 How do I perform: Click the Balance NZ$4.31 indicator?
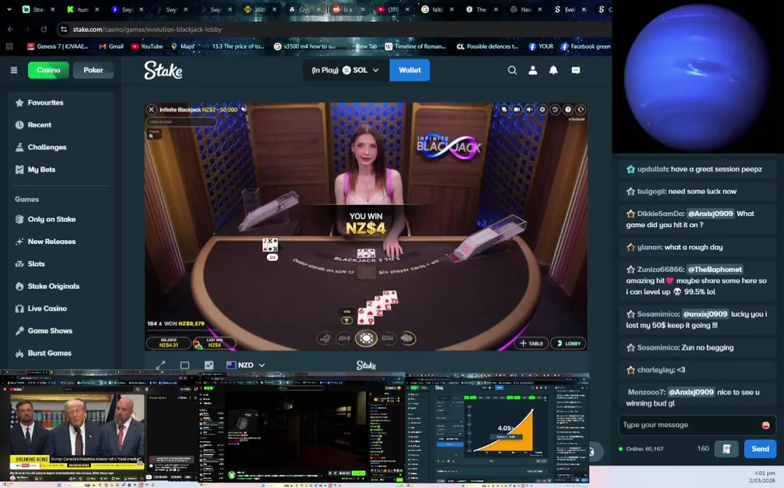(x=169, y=343)
